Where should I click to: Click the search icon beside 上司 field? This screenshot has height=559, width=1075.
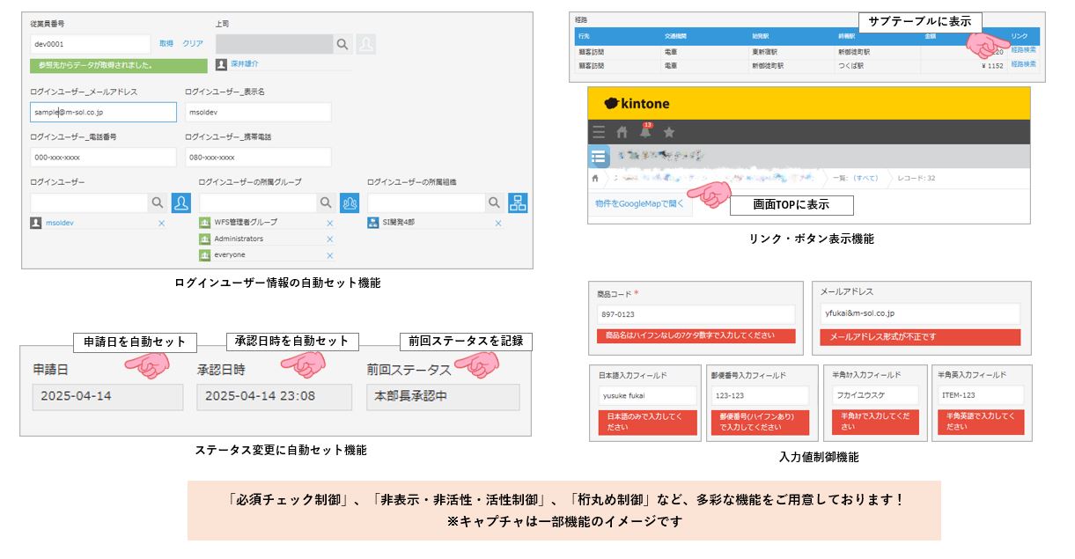click(343, 44)
